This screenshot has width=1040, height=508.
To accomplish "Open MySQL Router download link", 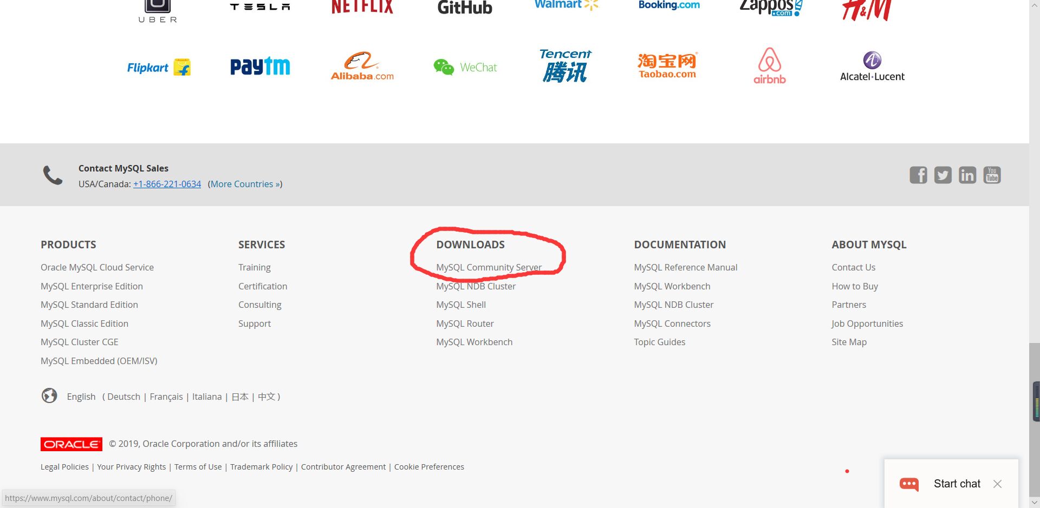I will click(x=465, y=324).
